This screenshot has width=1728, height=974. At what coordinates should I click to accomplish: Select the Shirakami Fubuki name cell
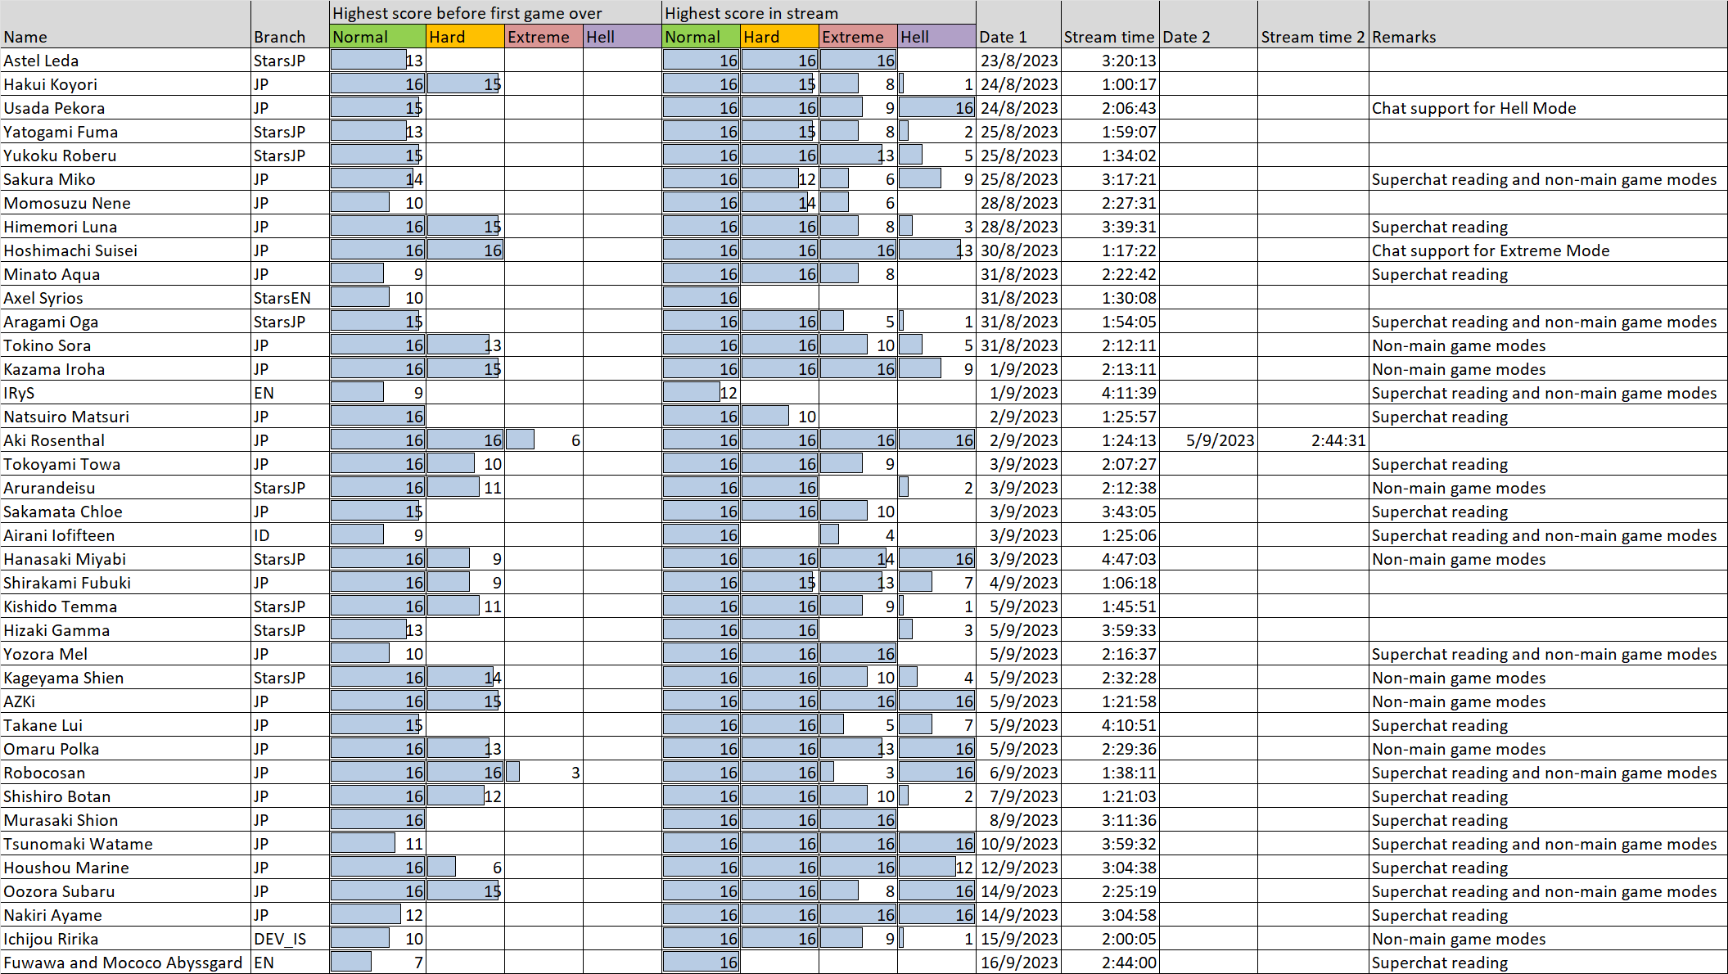pyautogui.click(x=125, y=583)
